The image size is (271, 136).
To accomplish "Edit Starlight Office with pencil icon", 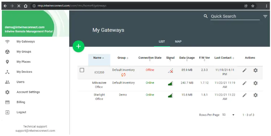I will (x=244, y=95).
